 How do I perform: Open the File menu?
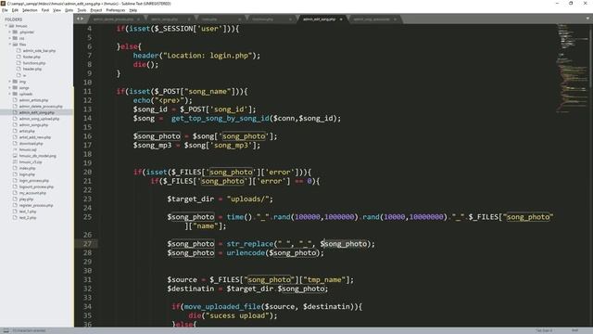[x=5, y=10]
